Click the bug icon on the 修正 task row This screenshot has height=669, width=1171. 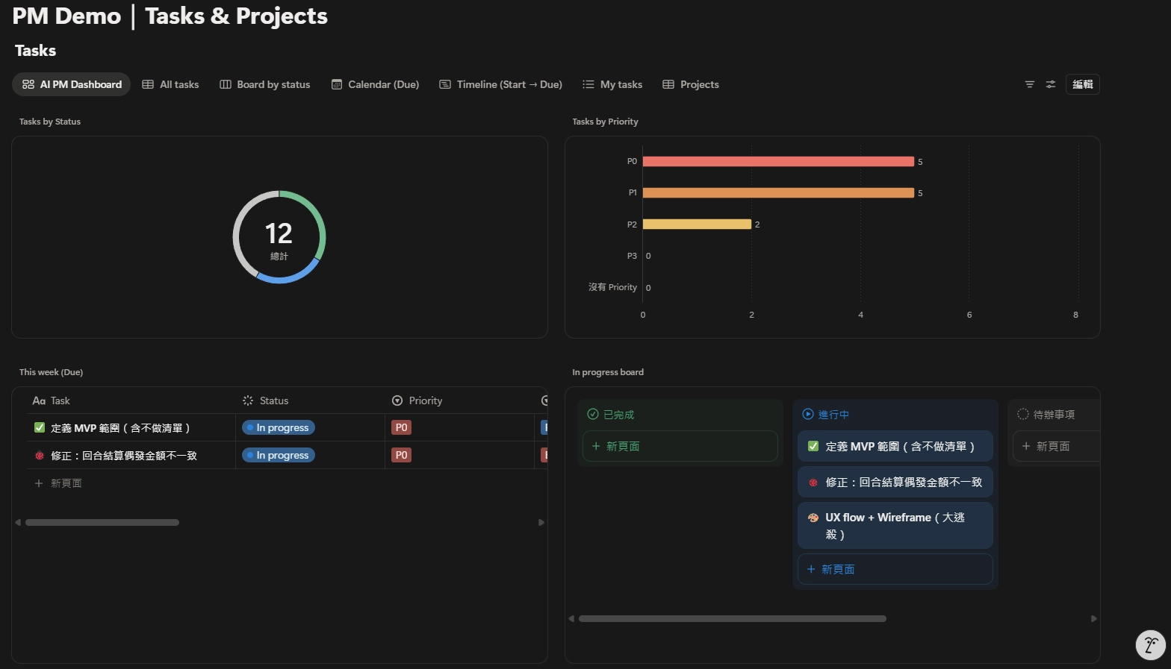pos(40,456)
